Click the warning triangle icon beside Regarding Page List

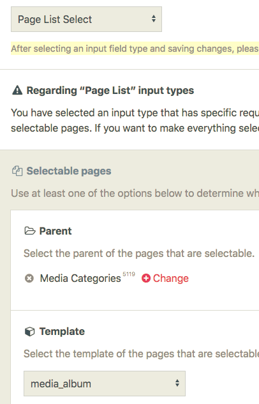17,90
